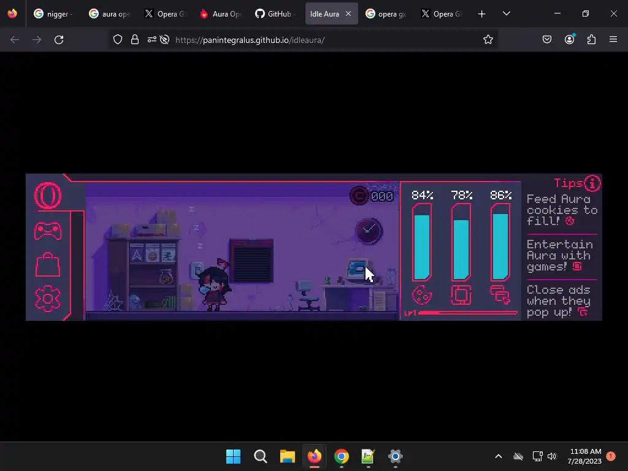
Task: Click the ads window icon below the 86% bar
Action: [x=500, y=295]
